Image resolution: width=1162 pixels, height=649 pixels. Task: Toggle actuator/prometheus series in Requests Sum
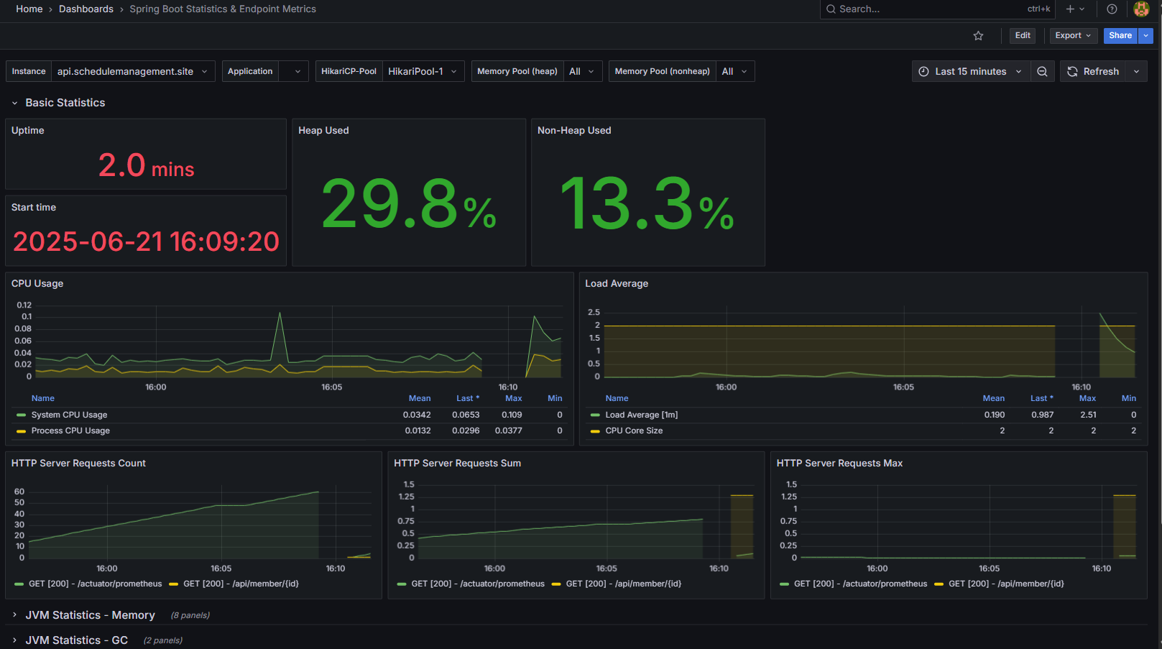(478, 584)
